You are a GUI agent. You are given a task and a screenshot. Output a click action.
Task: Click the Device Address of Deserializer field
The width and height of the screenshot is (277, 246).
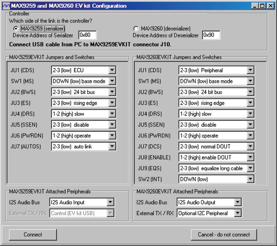[x=211, y=35]
